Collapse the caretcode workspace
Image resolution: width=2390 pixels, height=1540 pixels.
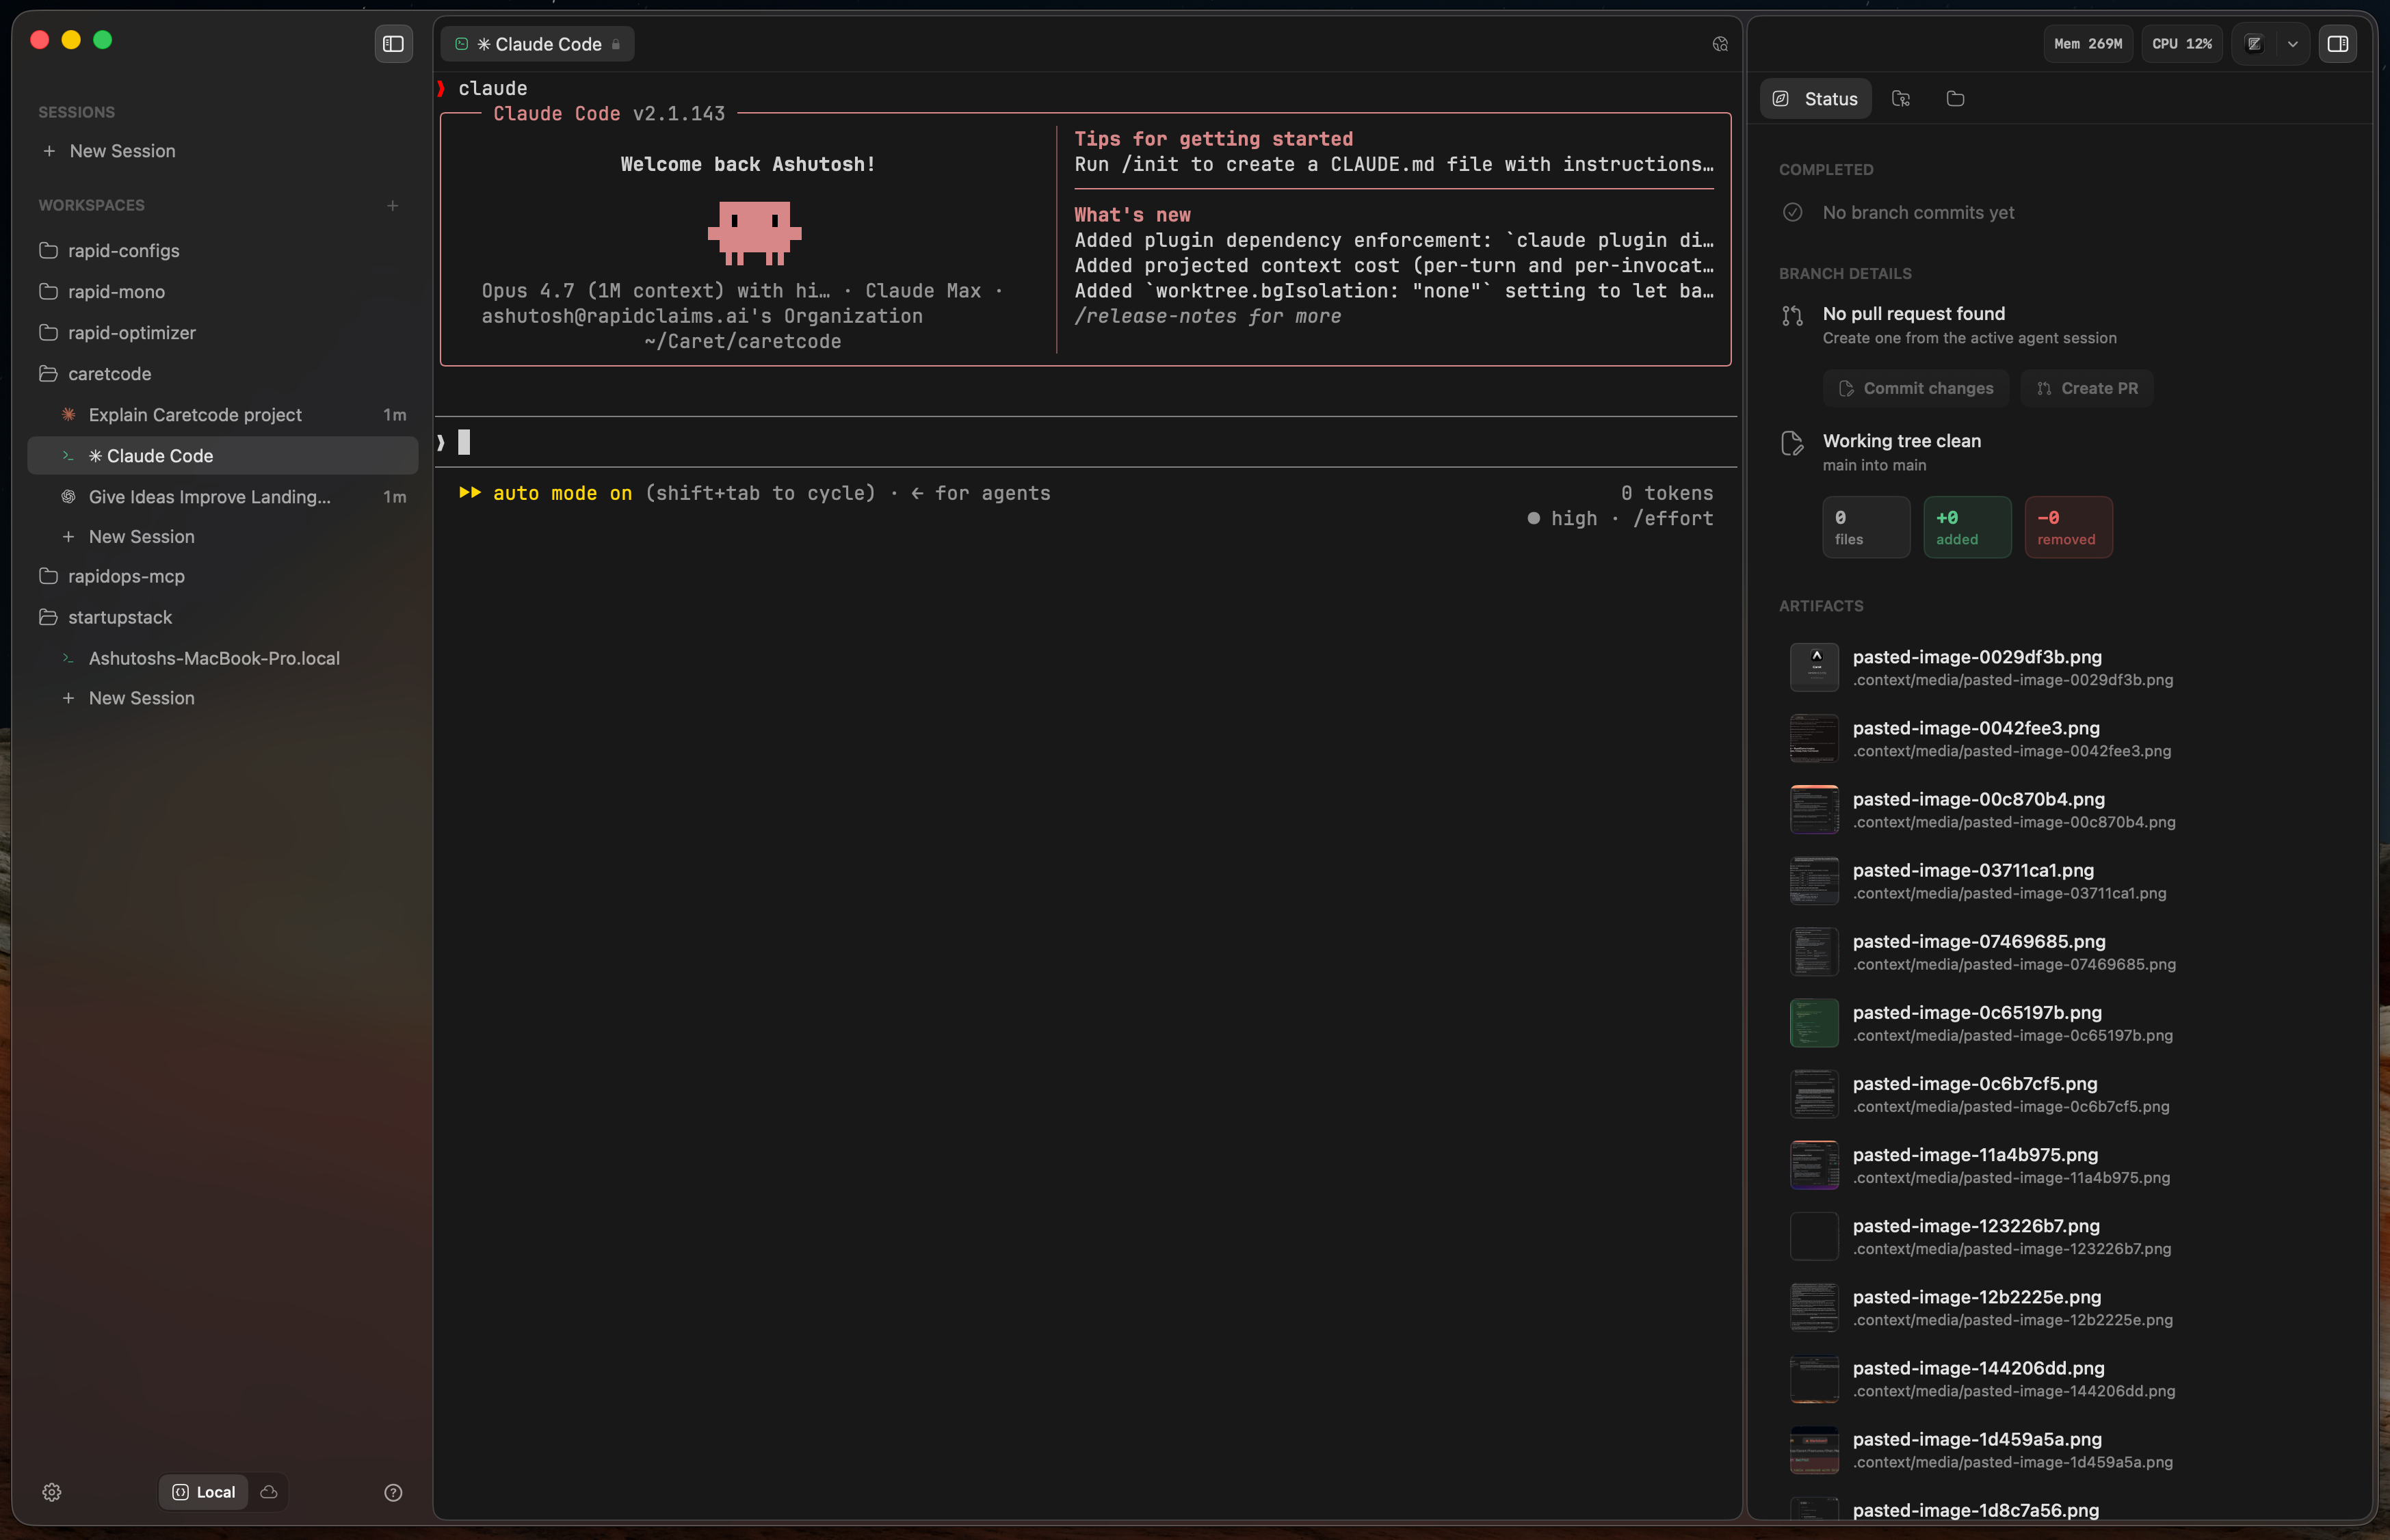click(x=222, y=374)
